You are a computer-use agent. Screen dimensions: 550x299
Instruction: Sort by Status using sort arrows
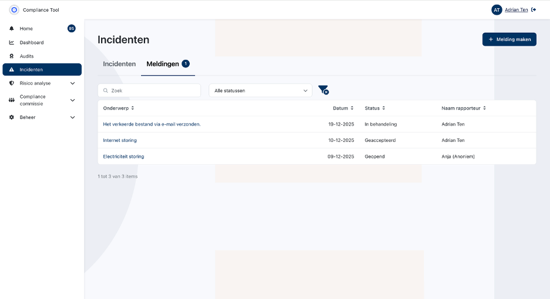click(x=384, y=108)
